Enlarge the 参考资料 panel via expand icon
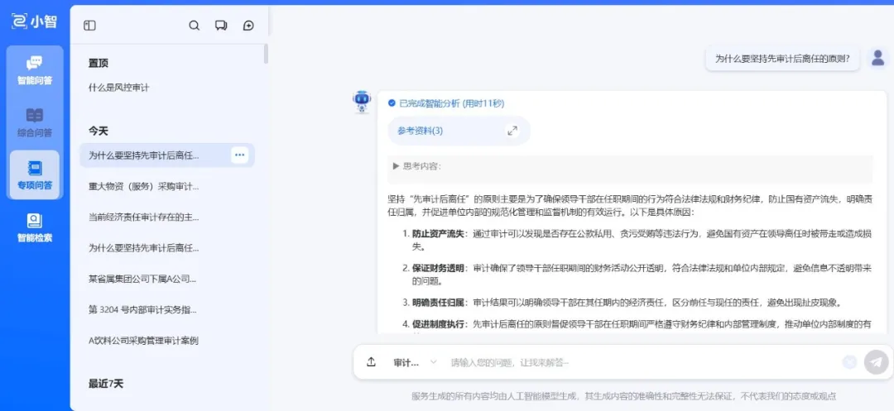Screen dimensions: 894x411 (512, 131)
